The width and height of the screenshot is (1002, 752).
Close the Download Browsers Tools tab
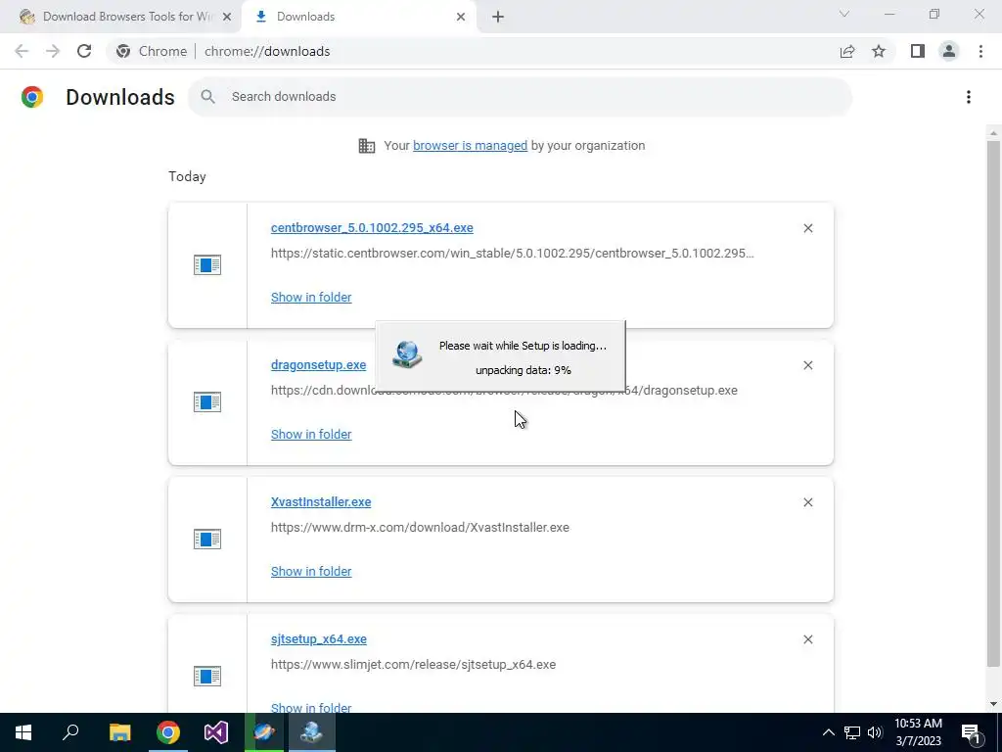(x=227, y=17)
